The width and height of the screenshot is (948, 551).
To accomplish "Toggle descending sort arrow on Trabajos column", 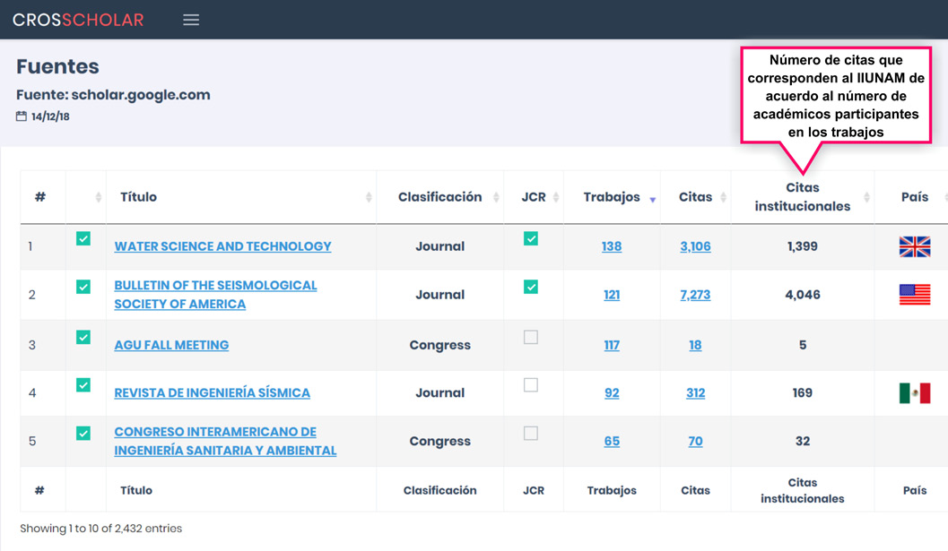I will coord(653,200).
